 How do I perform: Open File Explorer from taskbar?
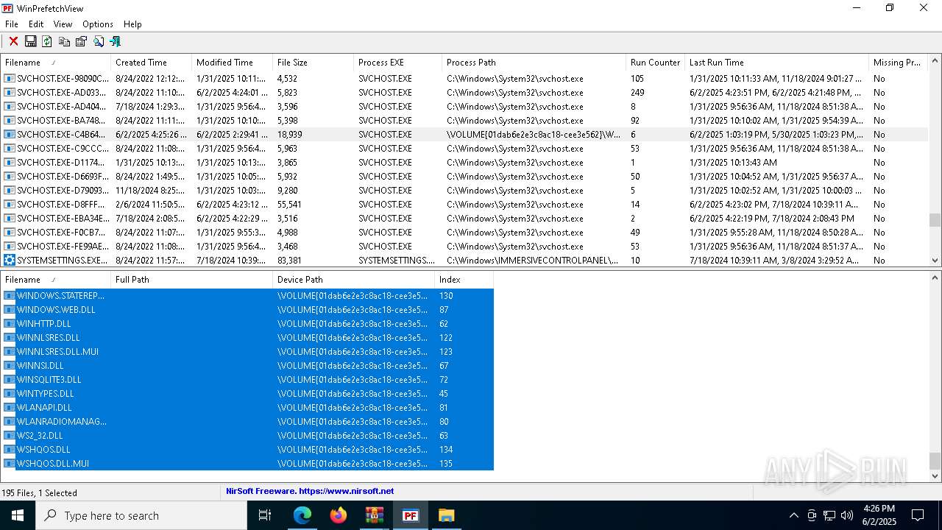click(x=447, y=515)
